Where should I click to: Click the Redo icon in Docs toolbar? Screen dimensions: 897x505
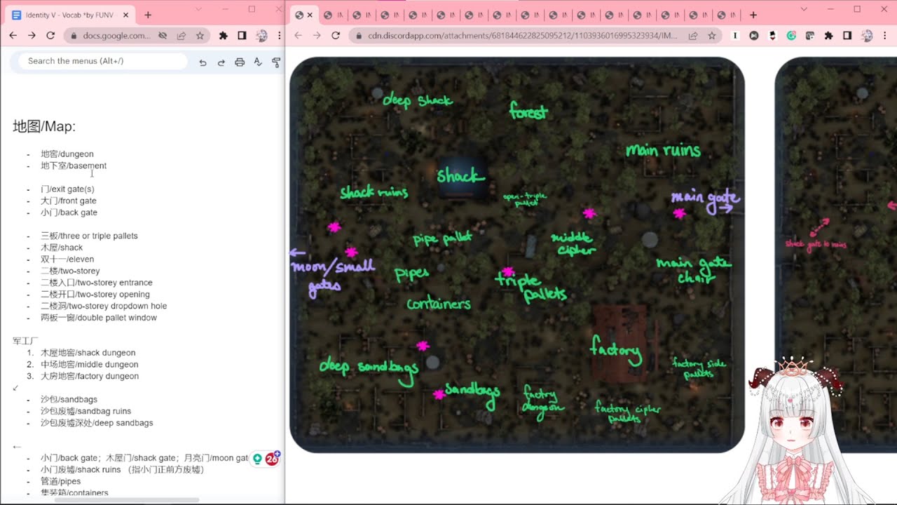221,62
